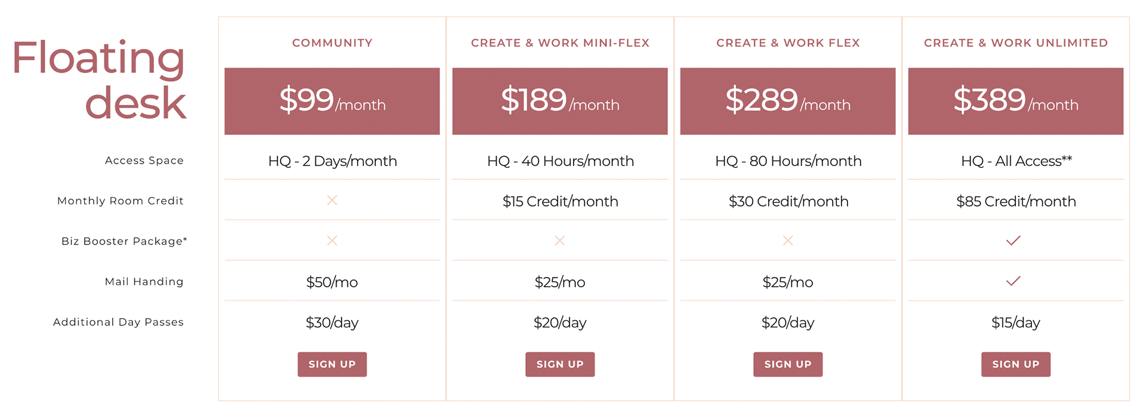The width and height of the screenshot is (1146, 418).
Task: Click Sign Up under Create & Work Mini-Flex
Action: pyautogui.click(x=560, y=364)
